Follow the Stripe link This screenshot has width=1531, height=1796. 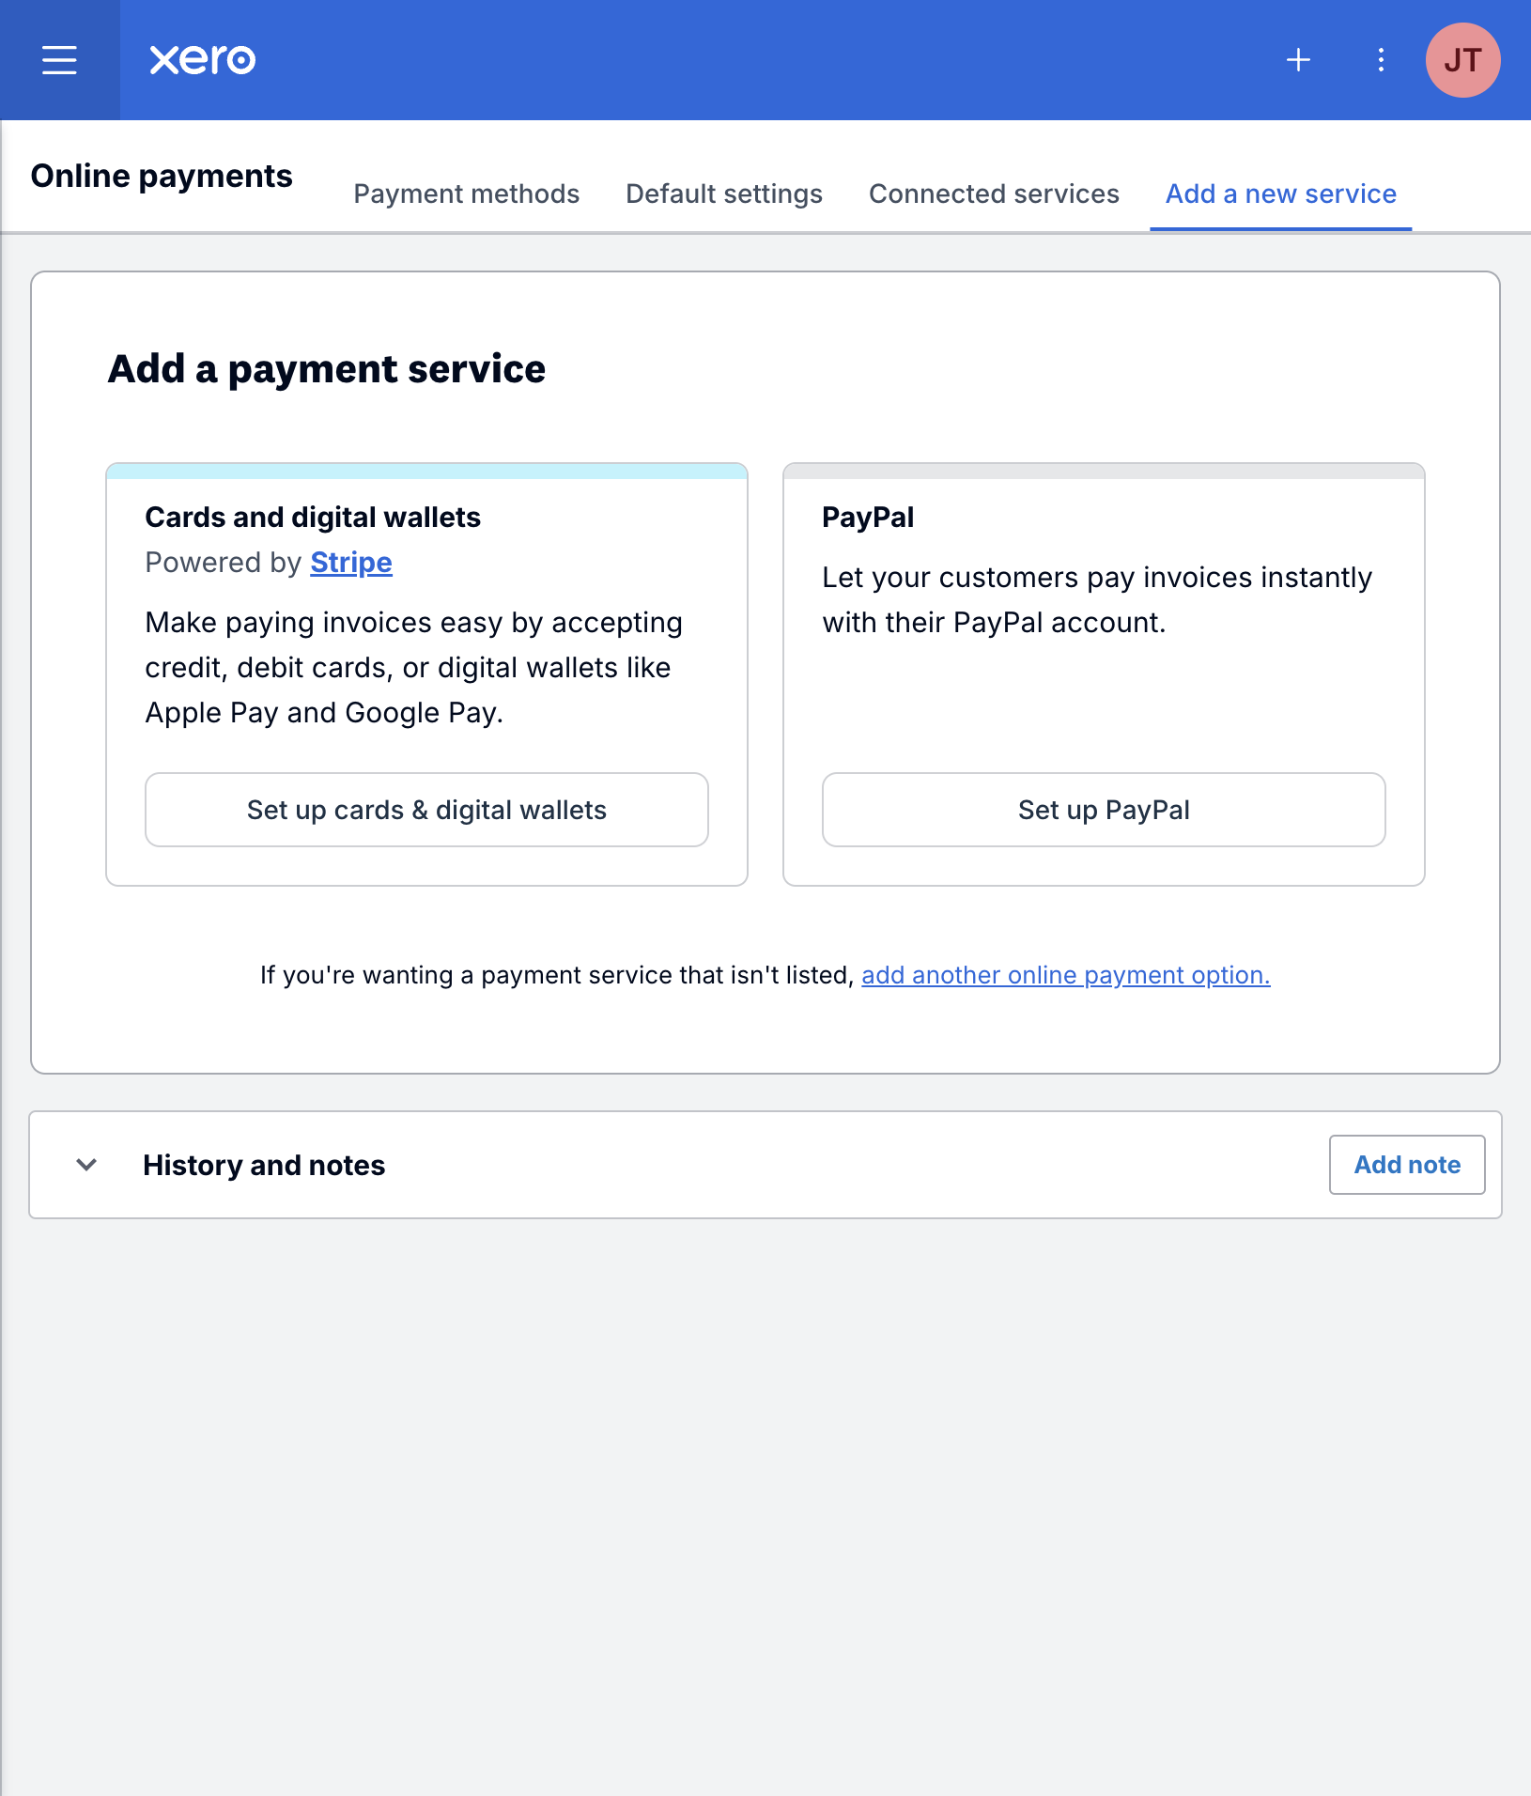350,563
